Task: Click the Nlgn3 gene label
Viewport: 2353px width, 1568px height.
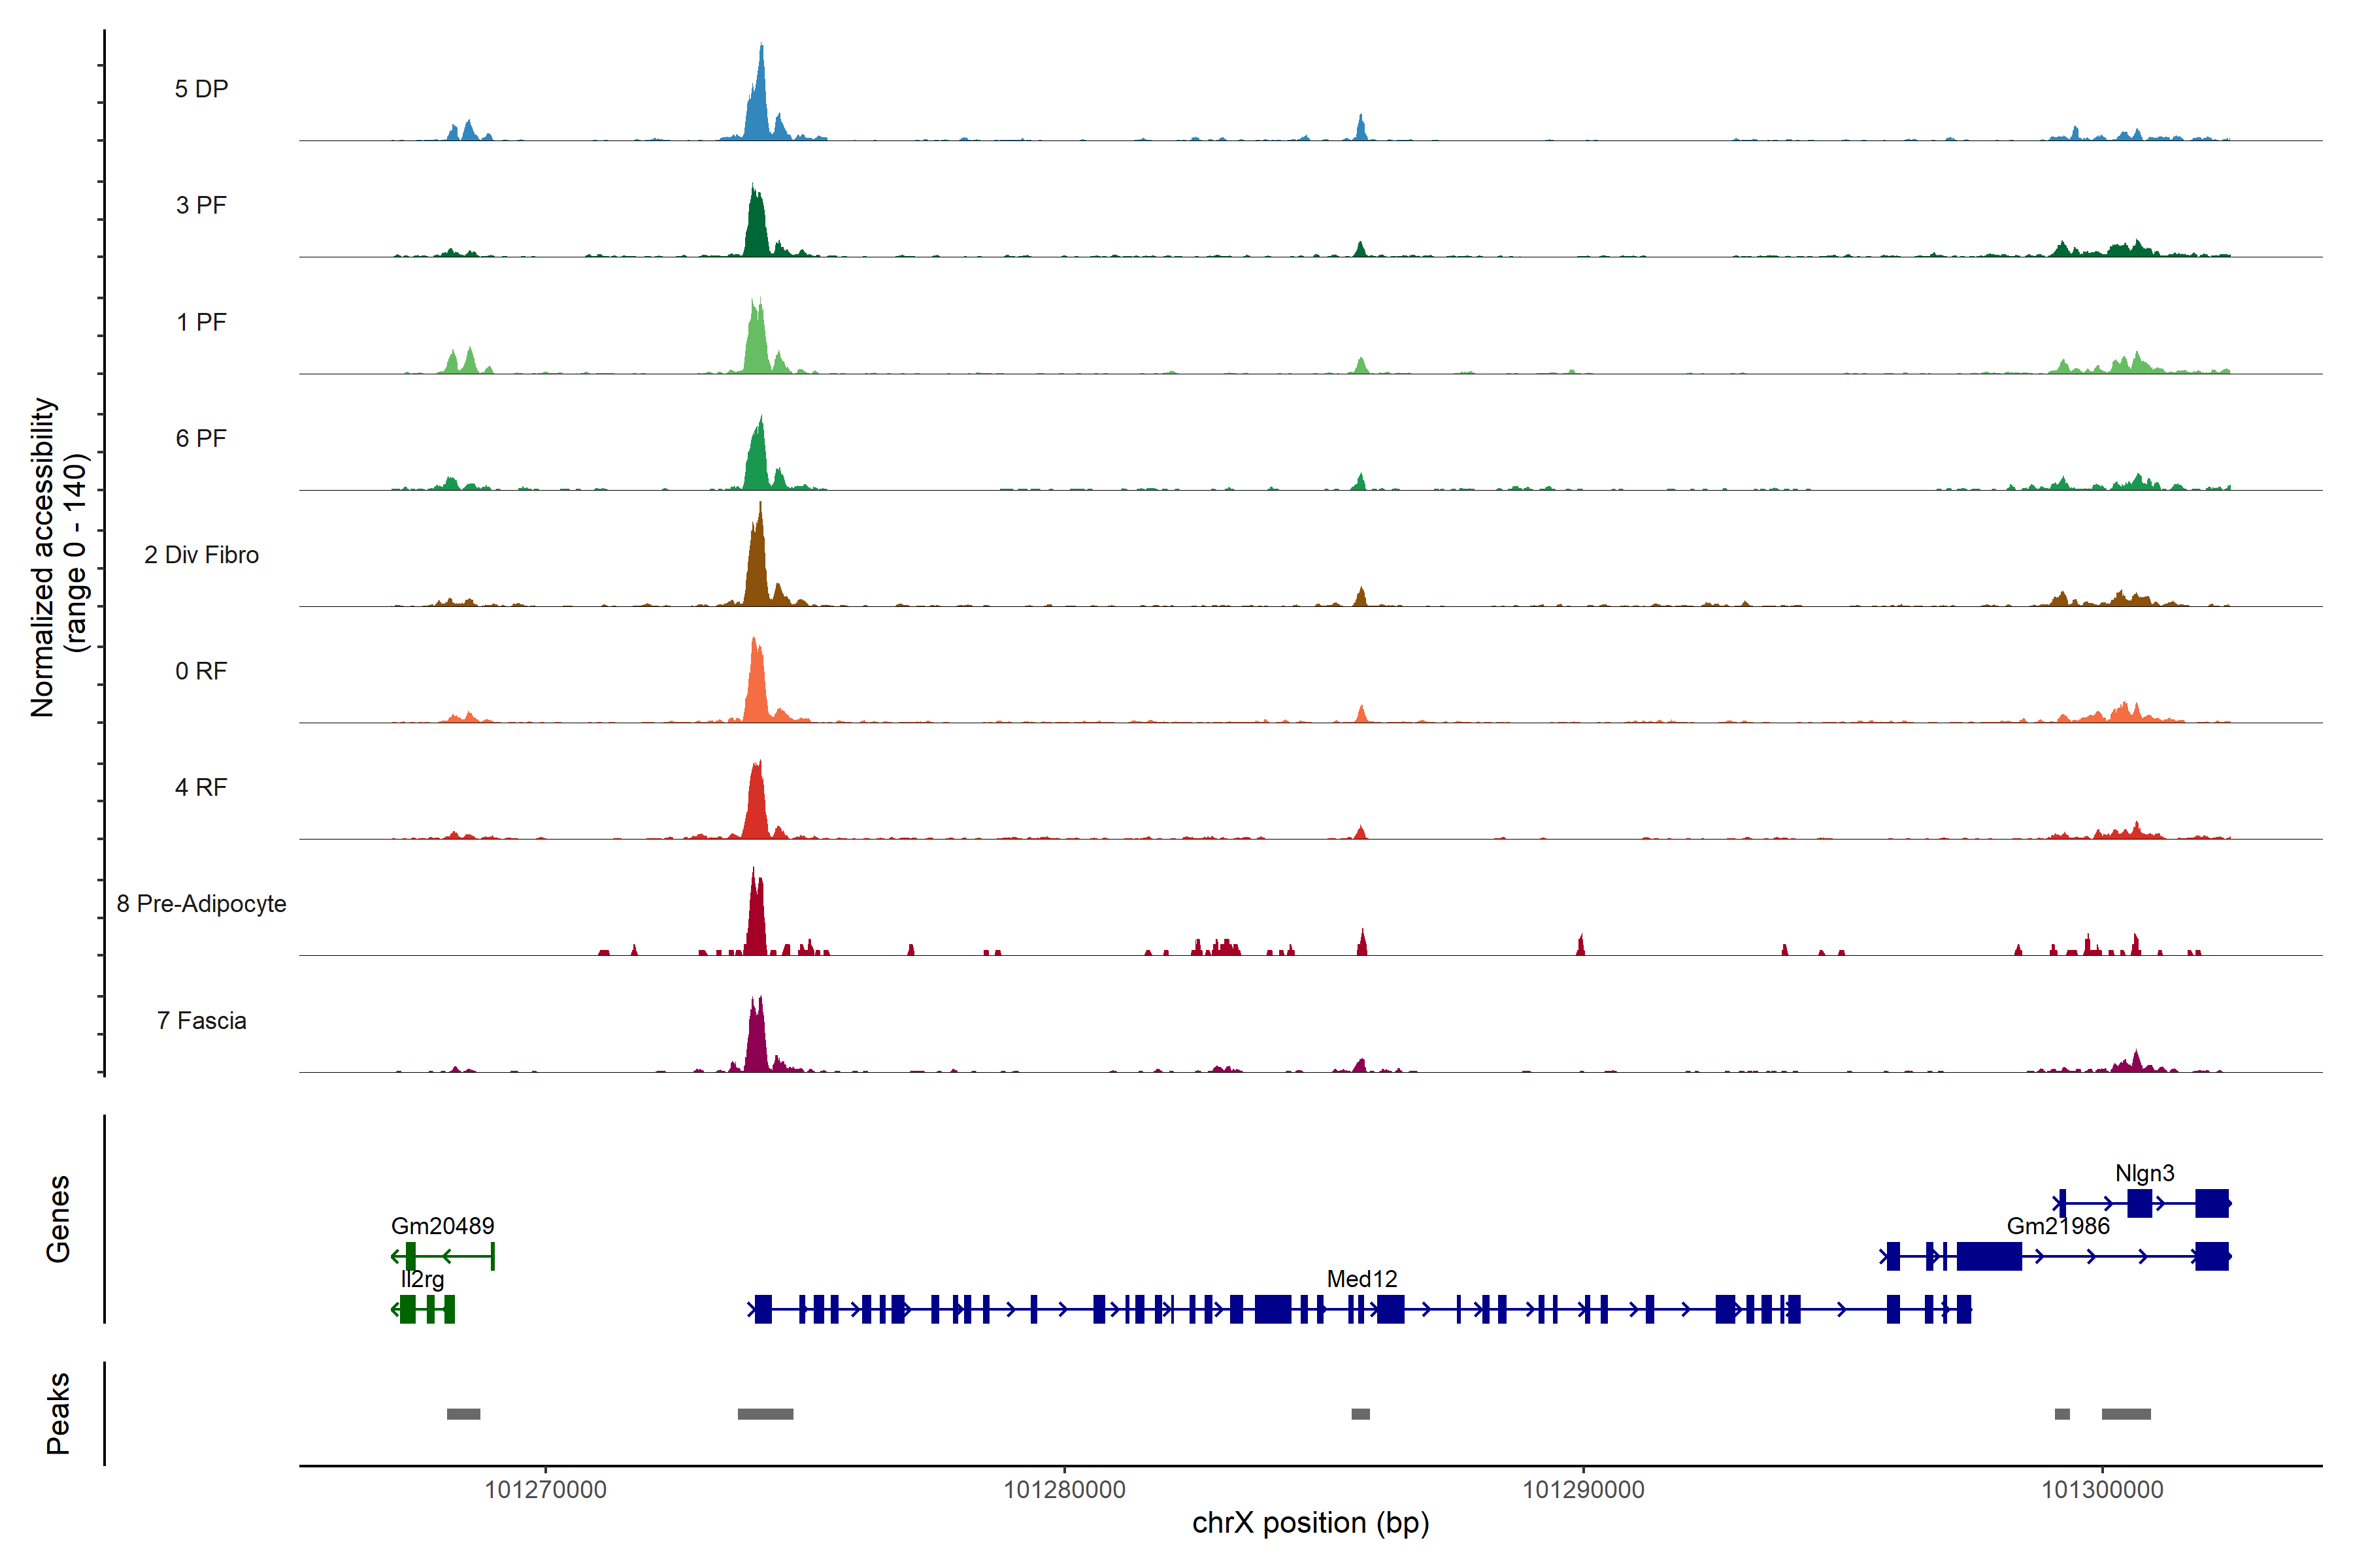Action: tap(2144, 1173)
